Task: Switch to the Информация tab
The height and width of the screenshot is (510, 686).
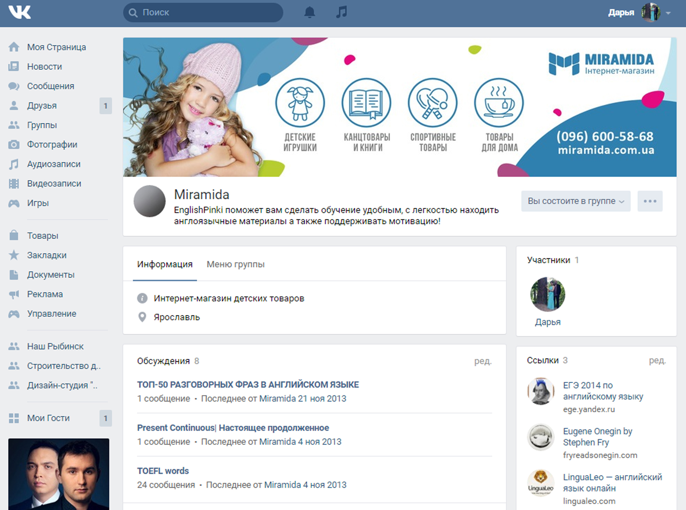Action: 165,264
